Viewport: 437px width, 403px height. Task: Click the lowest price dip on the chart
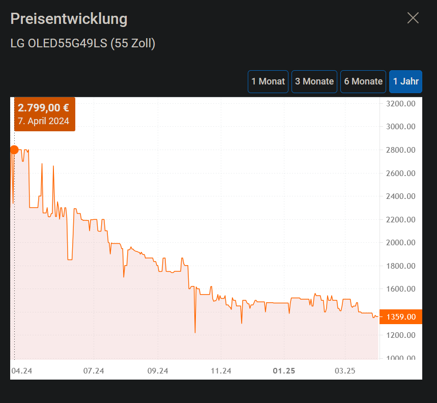coord(195,332)
